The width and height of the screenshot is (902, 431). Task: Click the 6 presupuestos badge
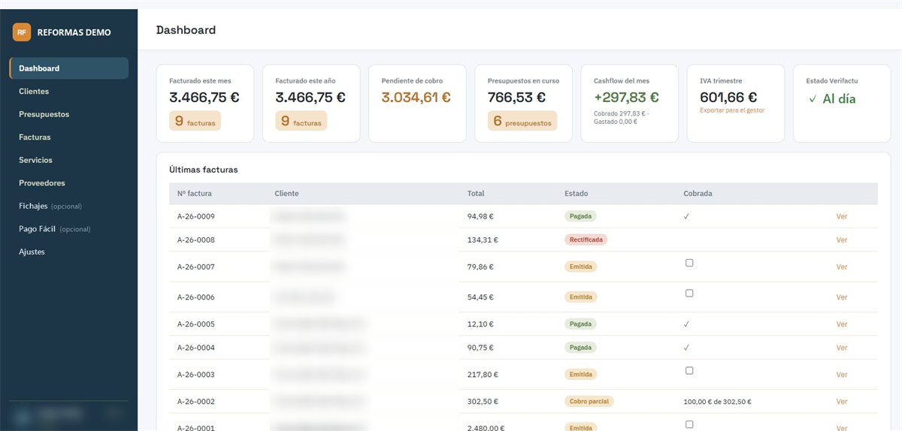(x=522, y=121)
